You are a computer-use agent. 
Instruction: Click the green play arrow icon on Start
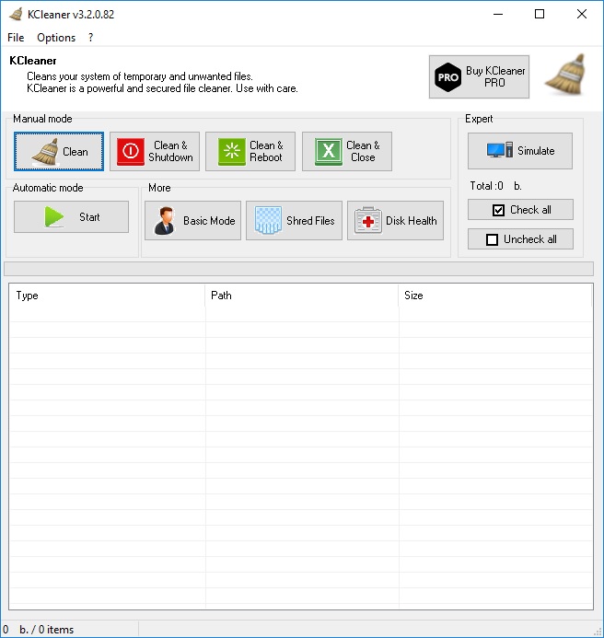click(54, 216)
